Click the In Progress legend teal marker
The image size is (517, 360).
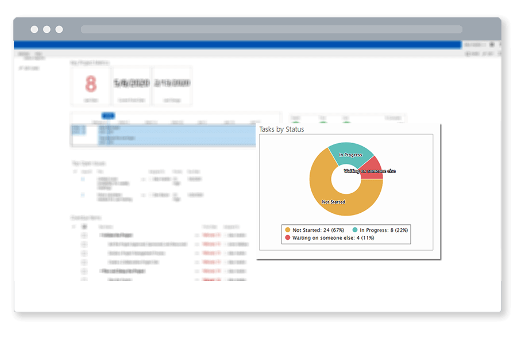coord(355,230)
